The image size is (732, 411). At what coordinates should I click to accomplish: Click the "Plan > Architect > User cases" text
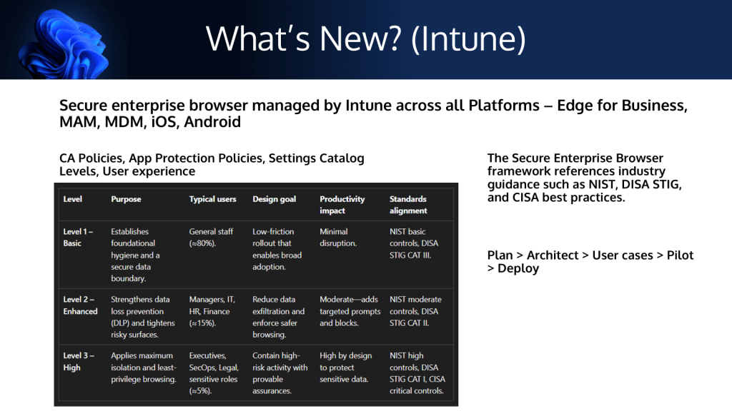pos(590,262)
